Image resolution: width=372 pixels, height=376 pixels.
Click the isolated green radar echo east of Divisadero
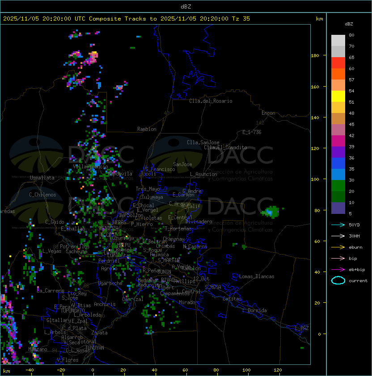pos(271,212)
